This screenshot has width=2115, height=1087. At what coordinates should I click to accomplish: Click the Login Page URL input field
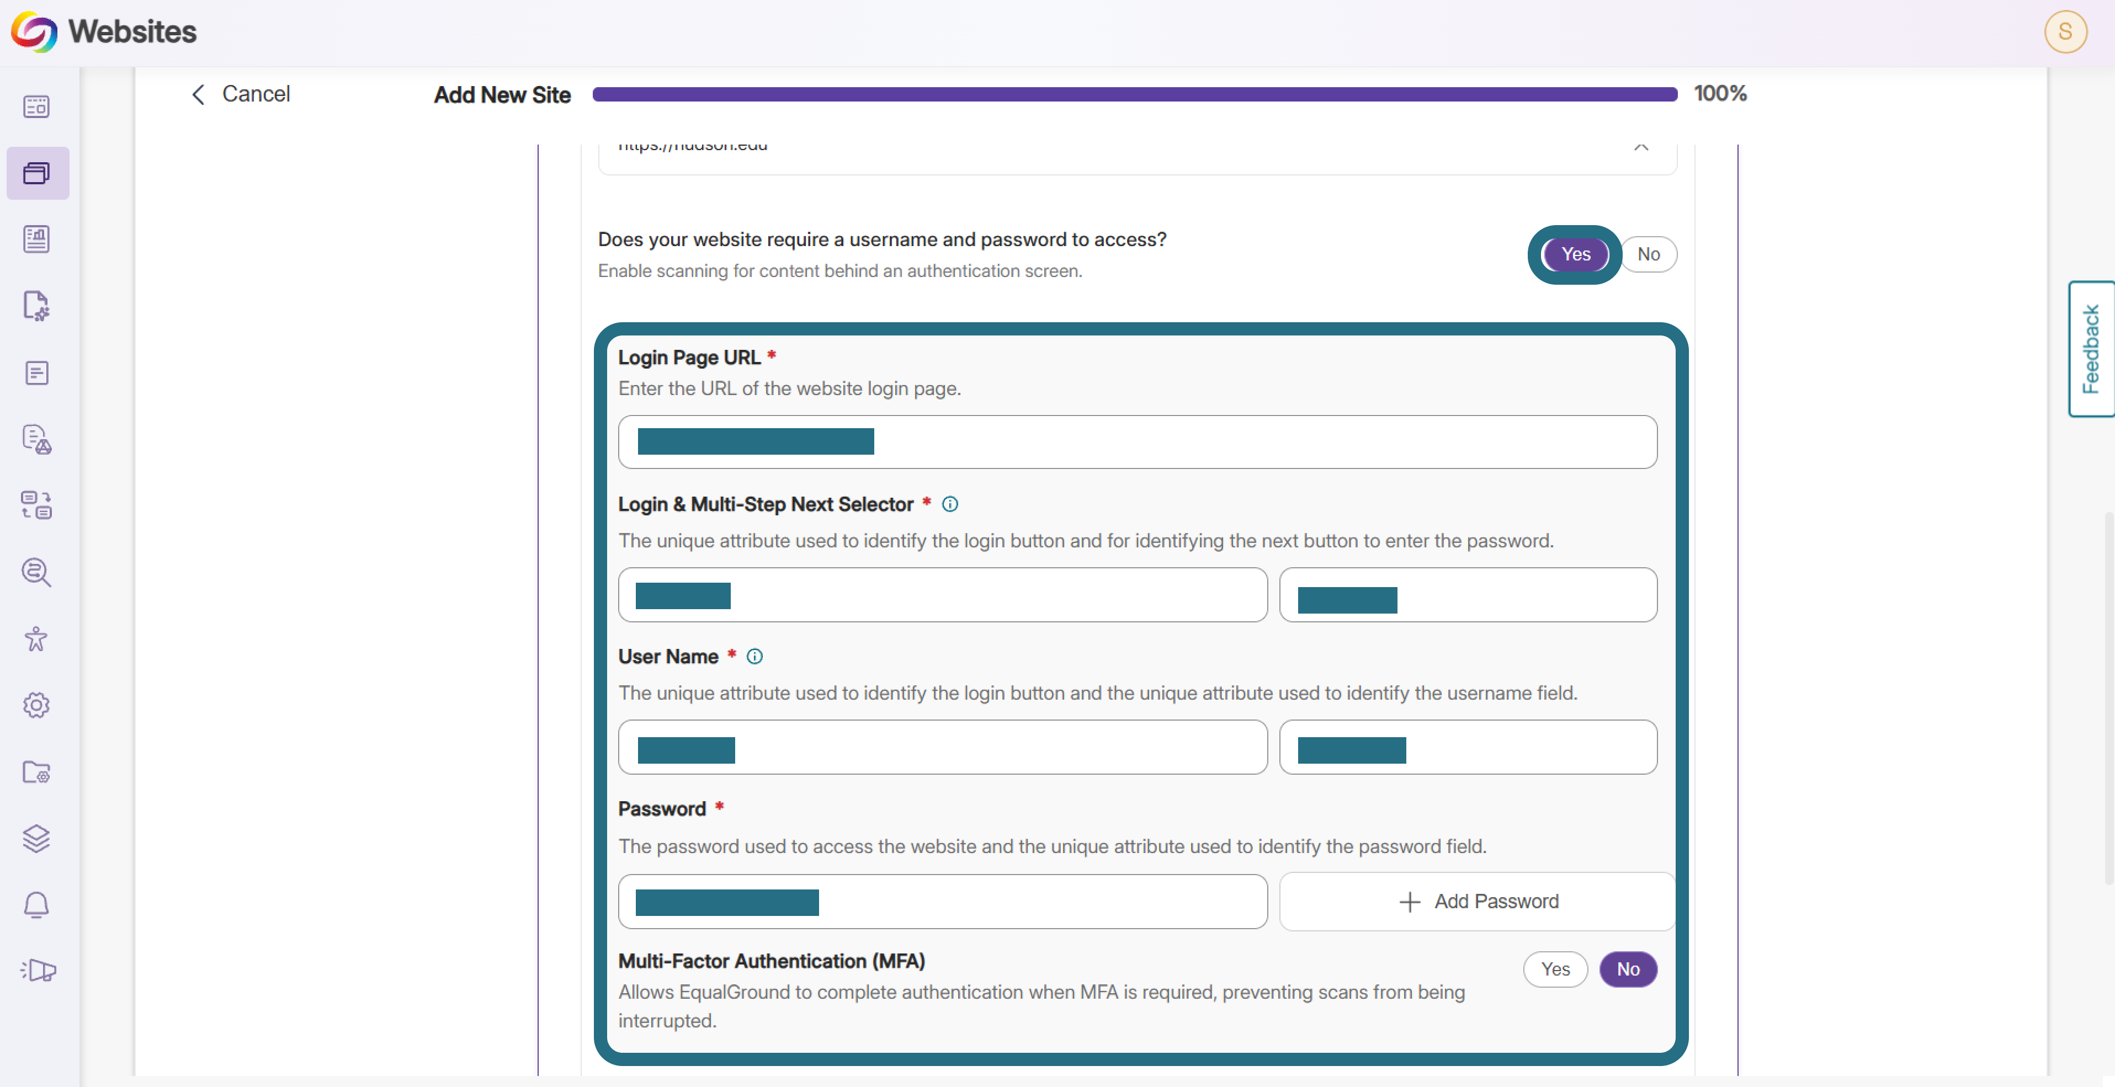(1137, 441)
